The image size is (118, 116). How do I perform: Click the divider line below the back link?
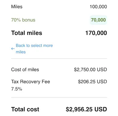pos(59,58)
